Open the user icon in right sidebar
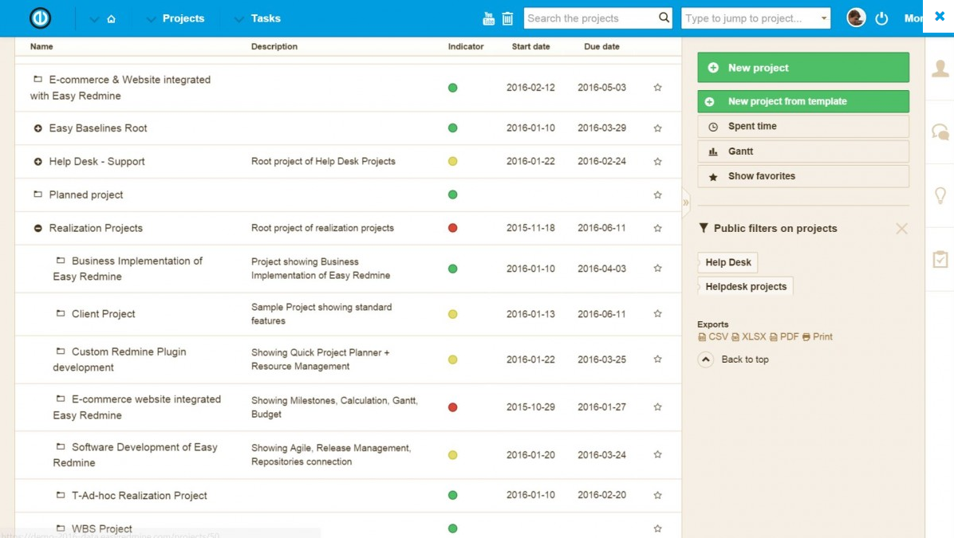954x538 pixels. [x=940, y=68]
